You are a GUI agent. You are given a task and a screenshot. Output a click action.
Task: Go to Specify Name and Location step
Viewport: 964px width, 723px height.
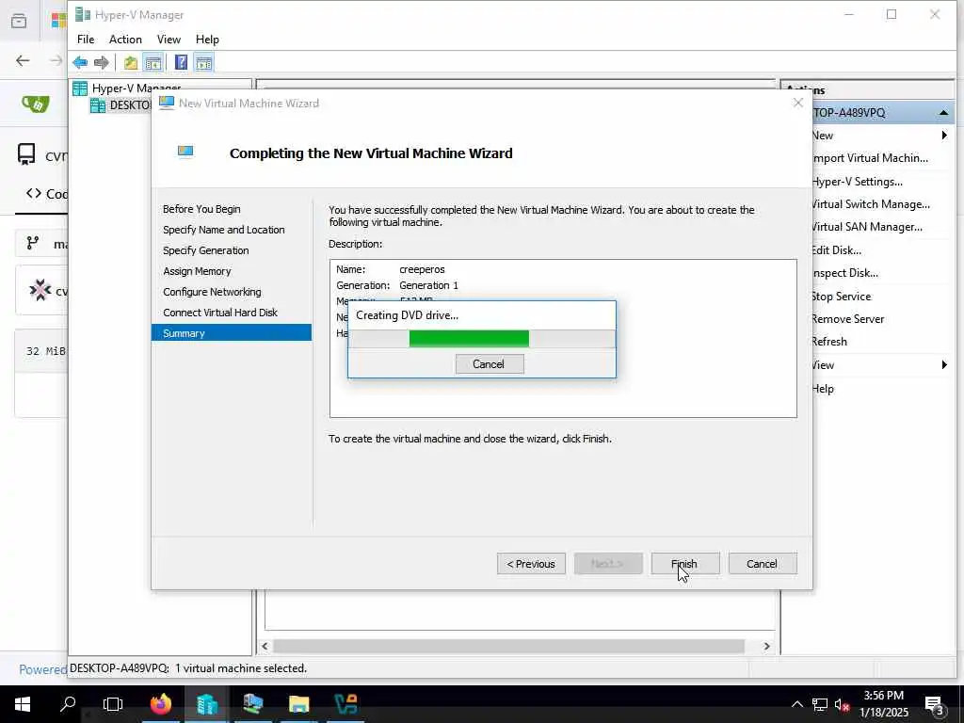click(x=224, y=230)
